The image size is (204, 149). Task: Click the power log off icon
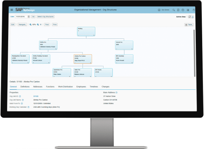194,10
